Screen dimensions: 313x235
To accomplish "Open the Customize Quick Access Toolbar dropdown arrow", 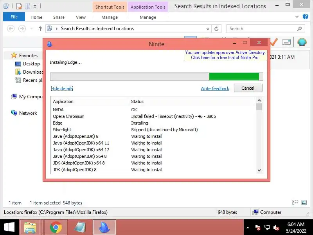I will point(35,7).
